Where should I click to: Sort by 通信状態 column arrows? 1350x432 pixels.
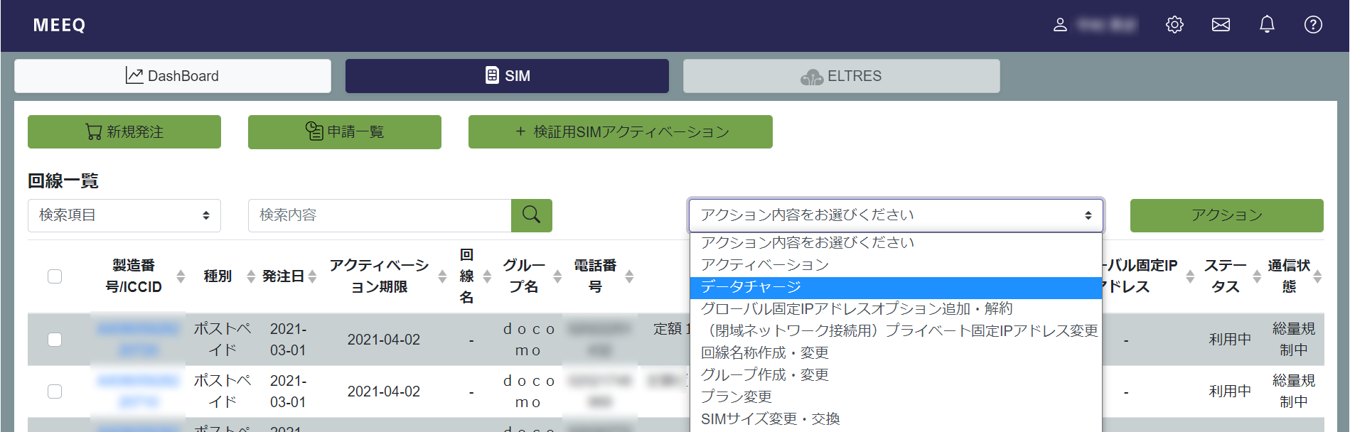(x=1317, y=276)
